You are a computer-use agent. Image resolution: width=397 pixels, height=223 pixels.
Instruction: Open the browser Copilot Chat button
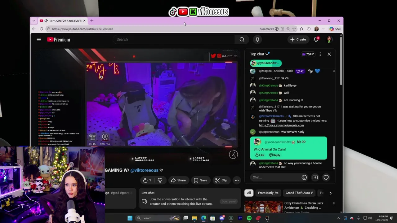[x=335, y=29]
